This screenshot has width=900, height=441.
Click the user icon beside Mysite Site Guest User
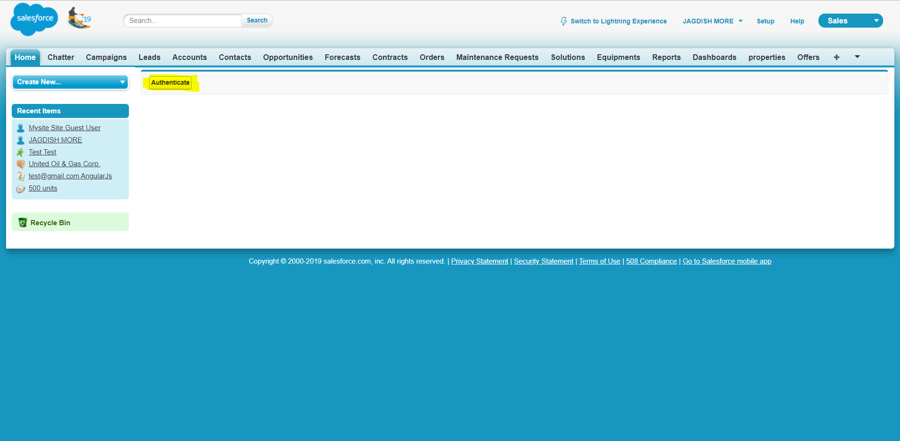point(21,128)
